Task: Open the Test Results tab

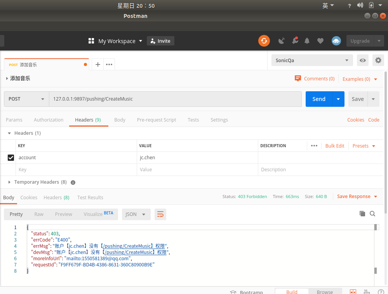Action: point(90,197)
